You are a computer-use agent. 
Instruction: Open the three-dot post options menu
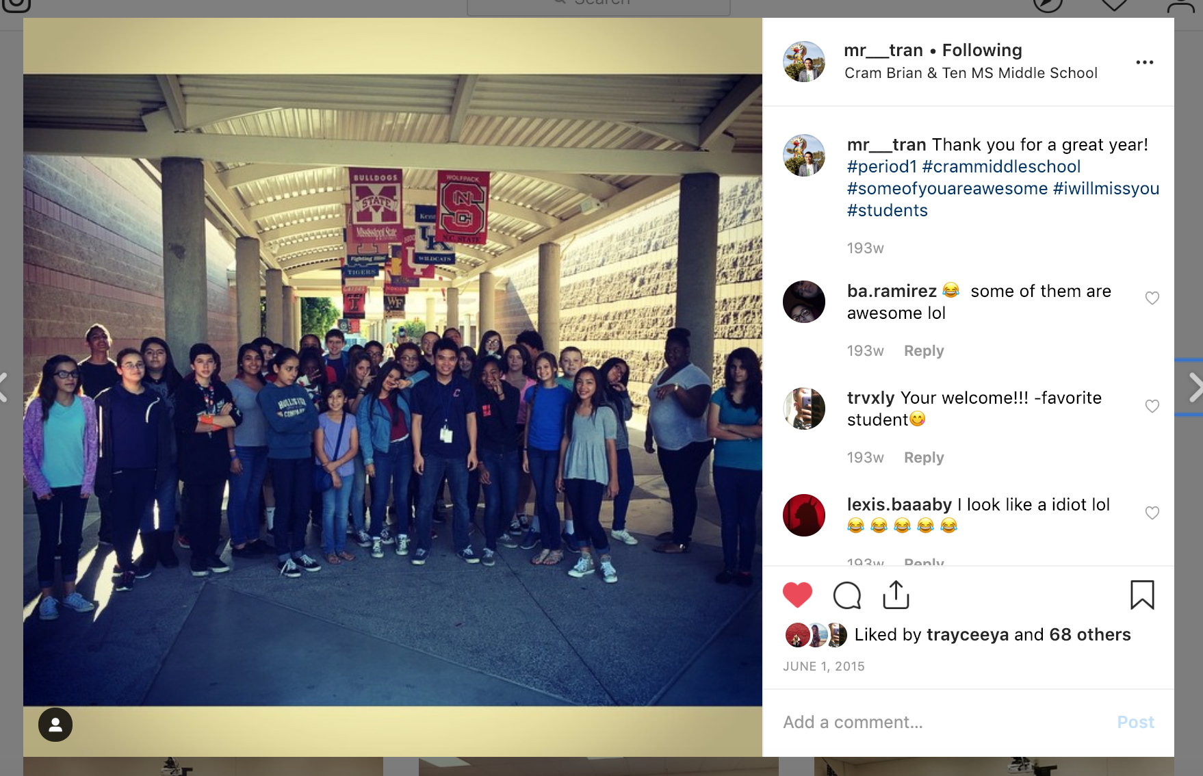click(1145, 62)
